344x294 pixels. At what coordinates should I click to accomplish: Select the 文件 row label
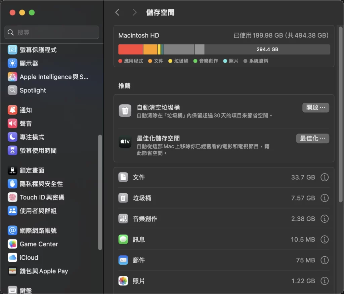click(x=139, y=177)
